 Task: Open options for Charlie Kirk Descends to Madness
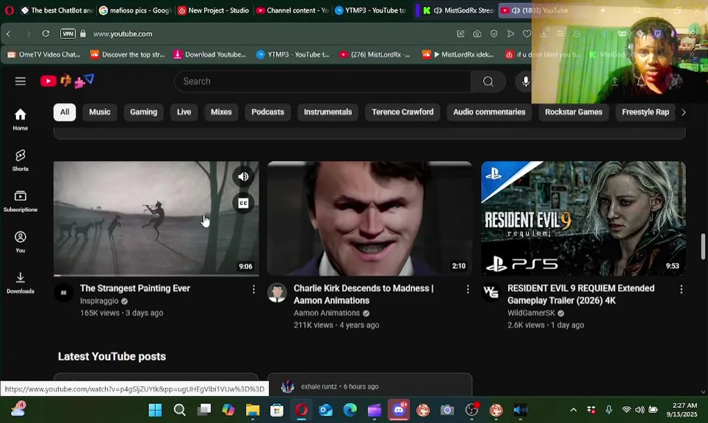[x=467, y=289]
